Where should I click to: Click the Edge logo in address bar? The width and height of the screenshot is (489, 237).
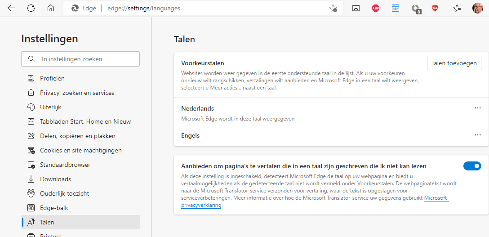[x=75, y=9]
